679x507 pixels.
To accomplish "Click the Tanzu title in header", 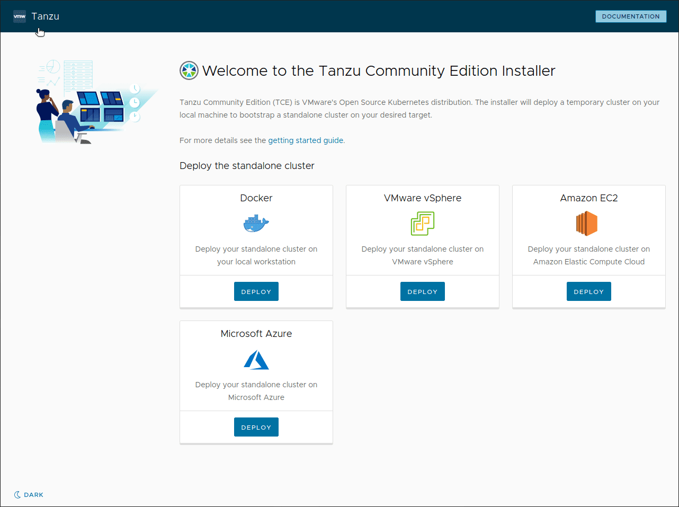I will click(46, 16).
